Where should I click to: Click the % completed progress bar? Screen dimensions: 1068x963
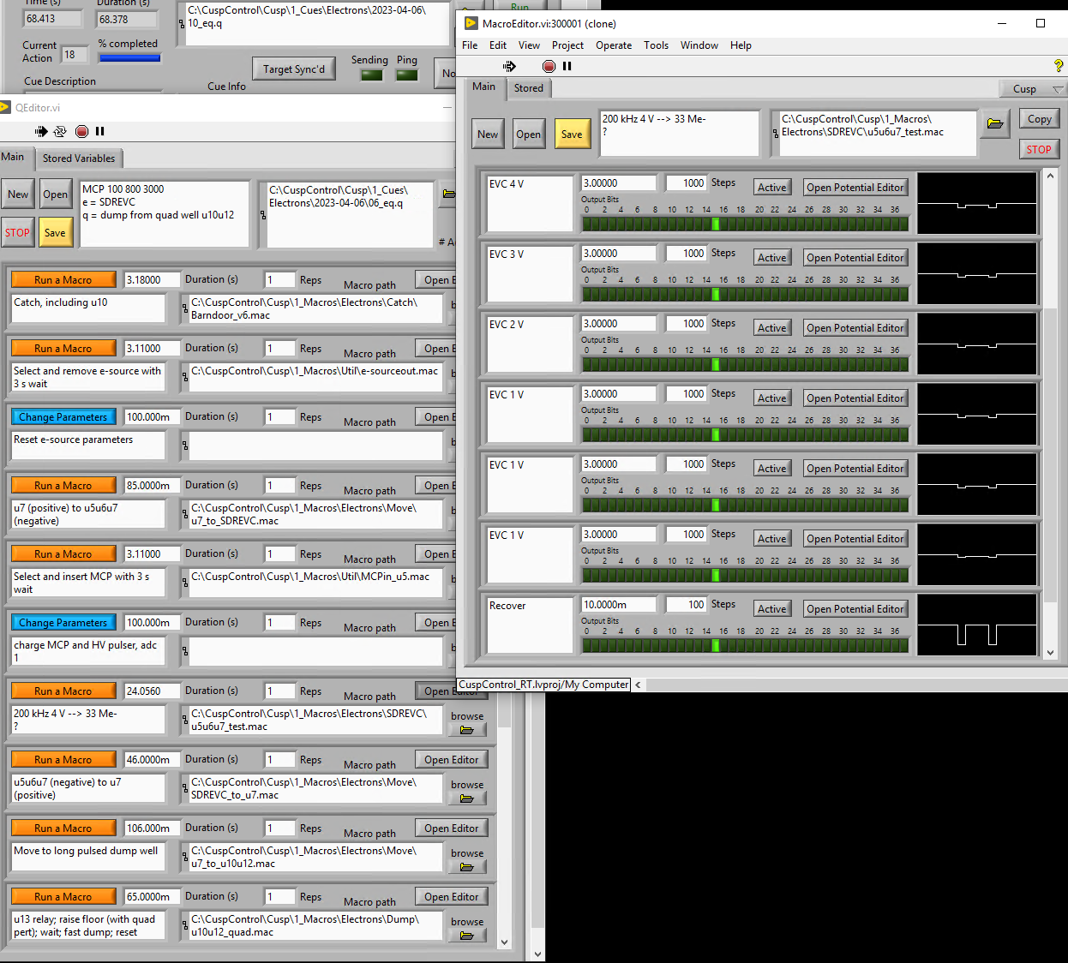(x=129, y=58)
